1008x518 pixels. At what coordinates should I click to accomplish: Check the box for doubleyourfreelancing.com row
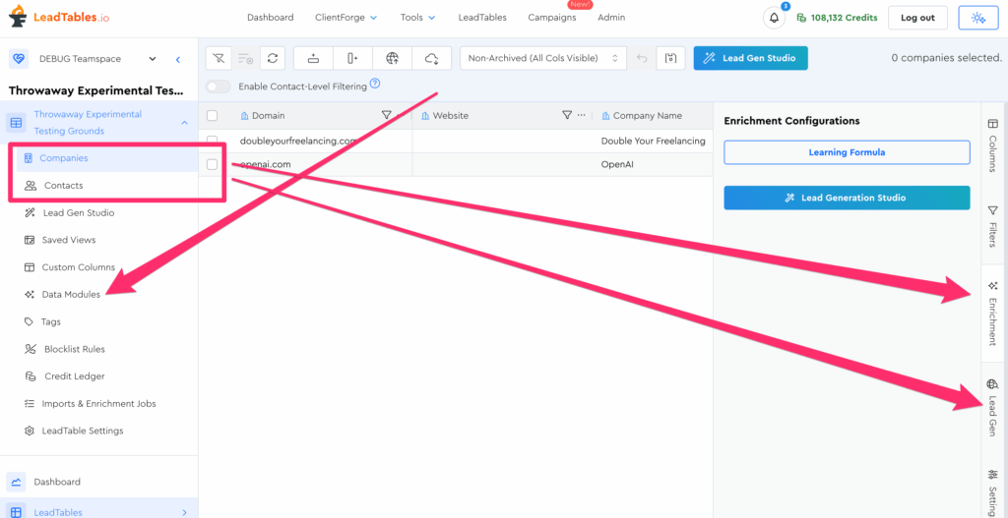pyautogui.click(x=213, y=141)
